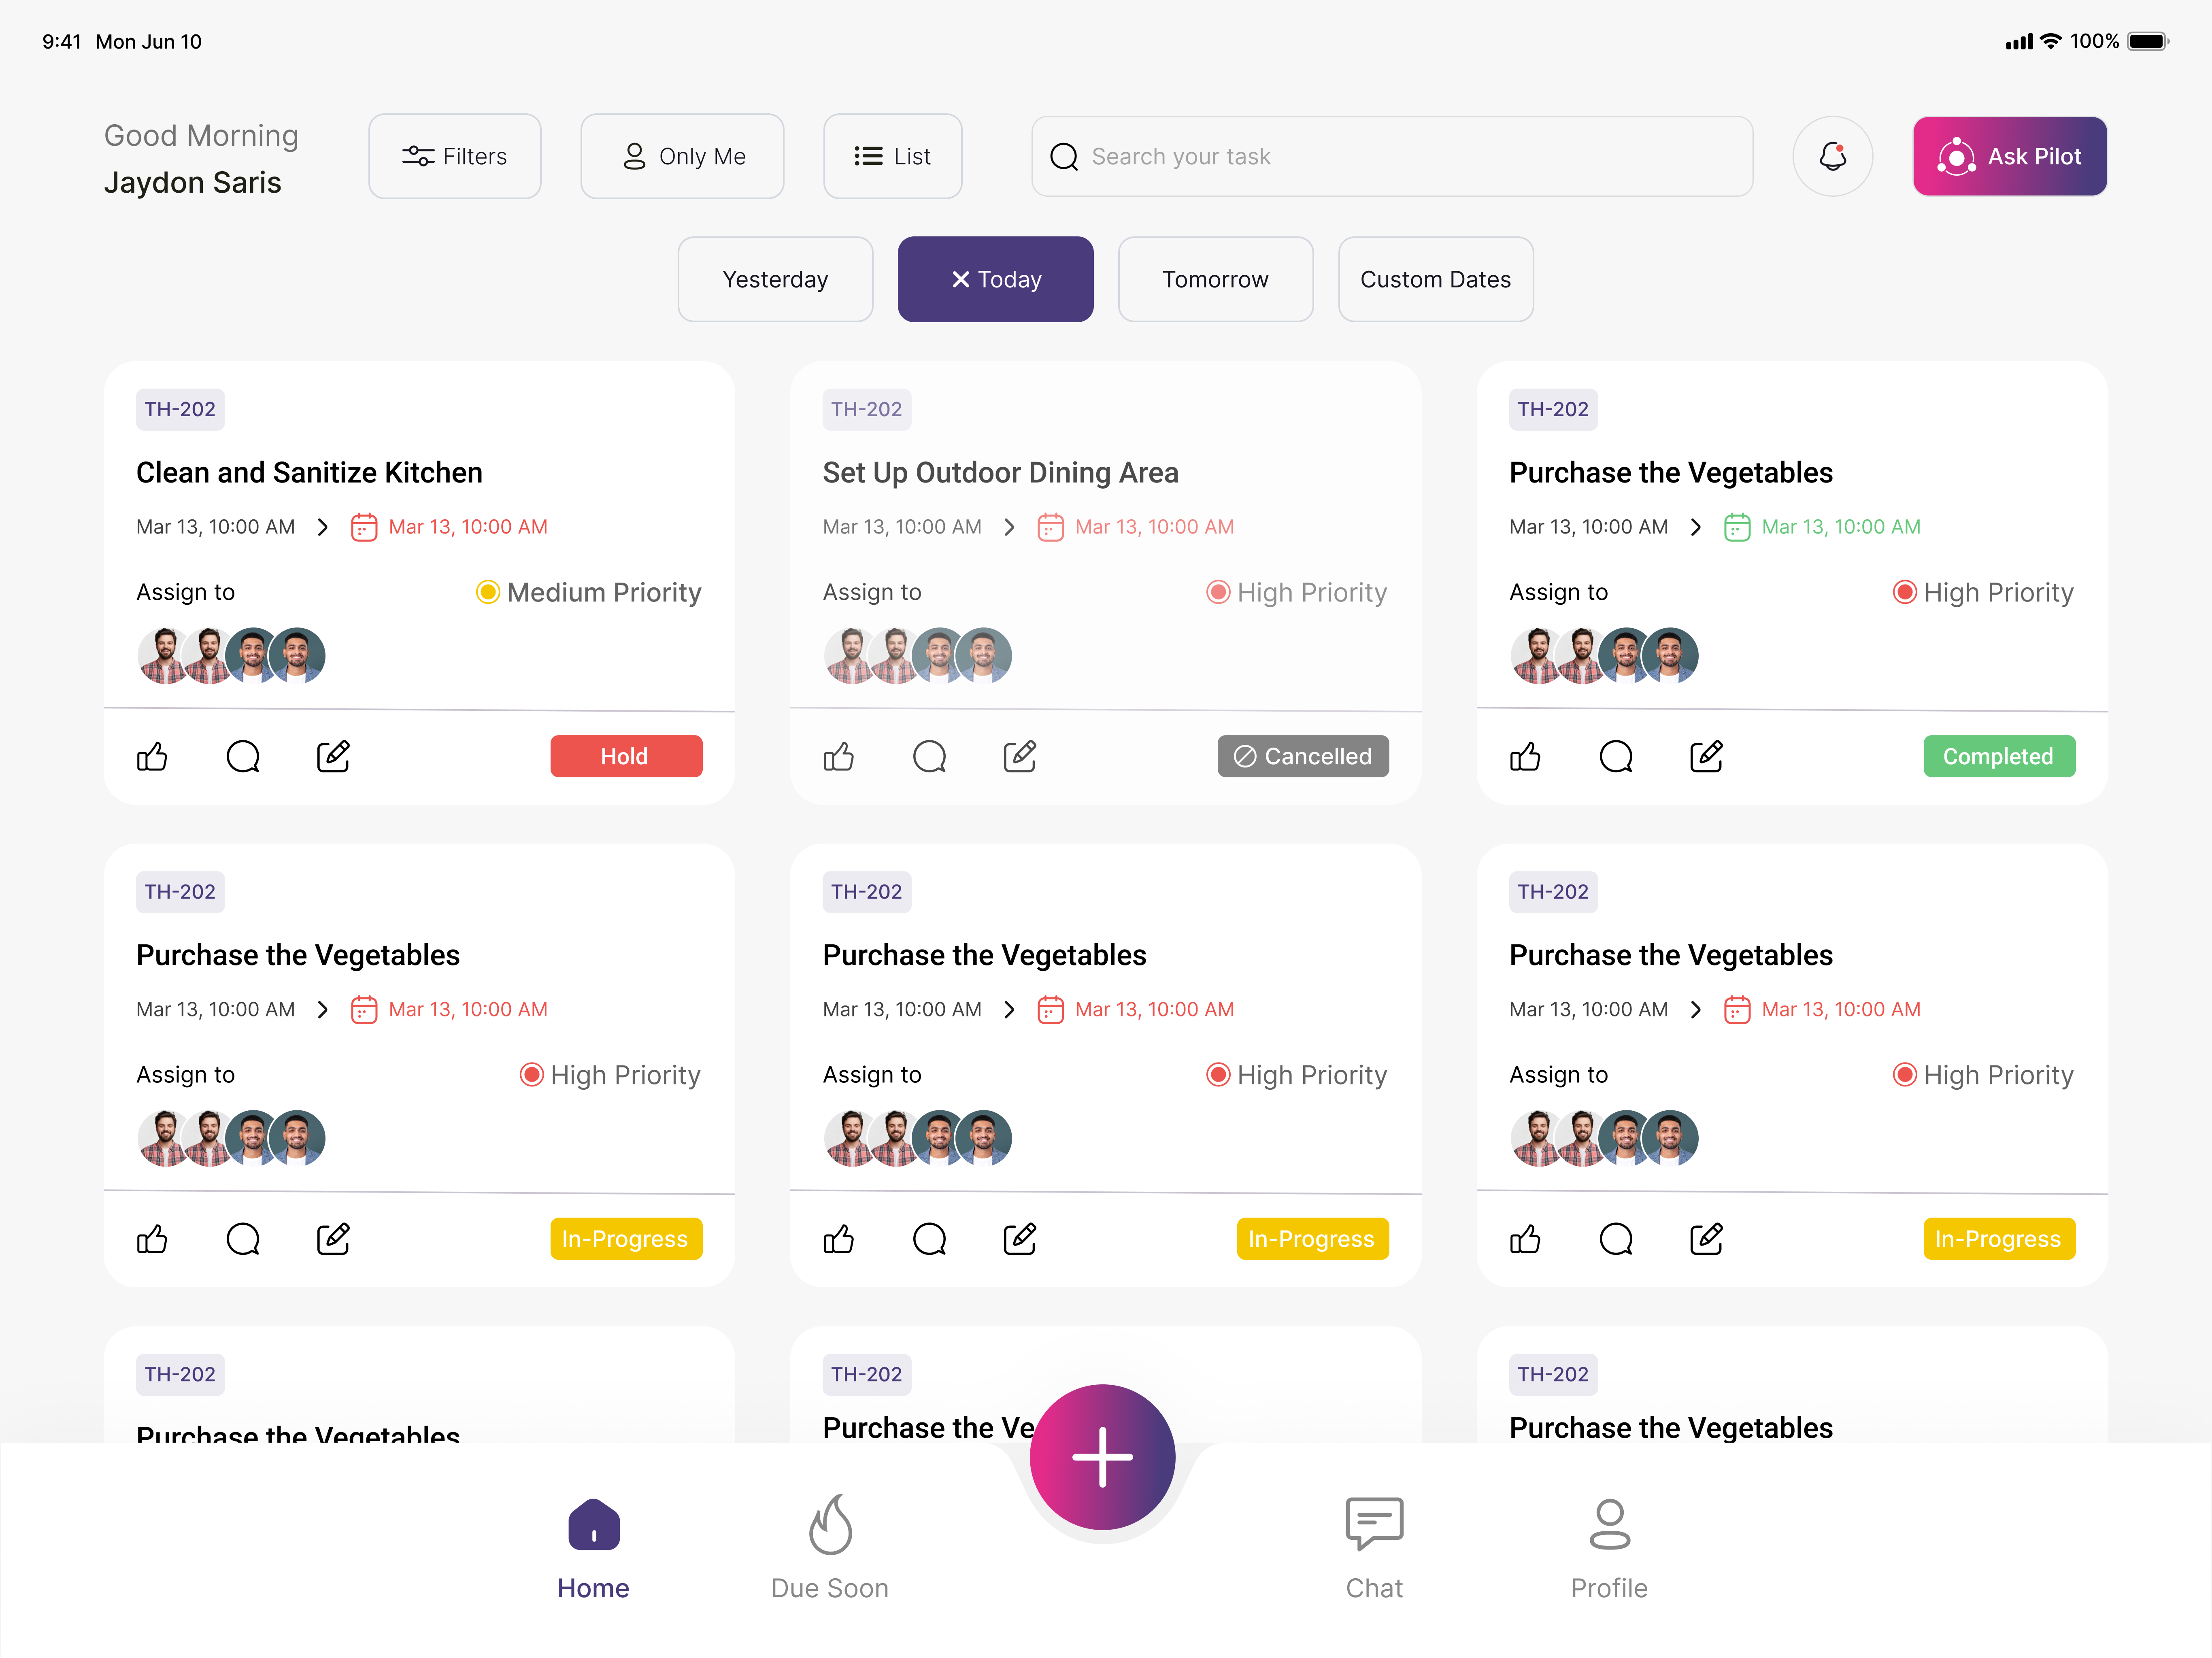This screenshot has width=2212, height=1658.
Task: Edit the Completed Purchase the Vegetables task
Action: point(1706,757)
